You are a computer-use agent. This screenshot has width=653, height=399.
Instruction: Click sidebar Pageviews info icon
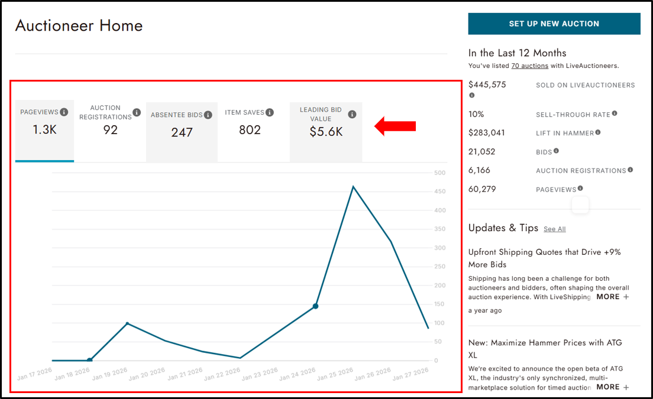(580, 188)
